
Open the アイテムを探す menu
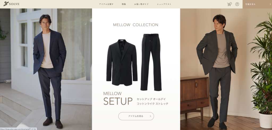tap(106, 4)
